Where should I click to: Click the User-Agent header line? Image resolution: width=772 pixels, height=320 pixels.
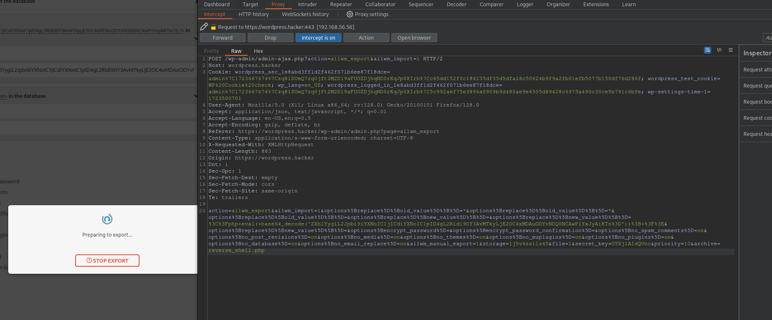click(343, 105)
